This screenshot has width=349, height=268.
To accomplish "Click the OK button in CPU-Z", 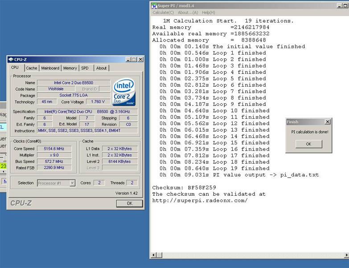I will click(130, 203).
